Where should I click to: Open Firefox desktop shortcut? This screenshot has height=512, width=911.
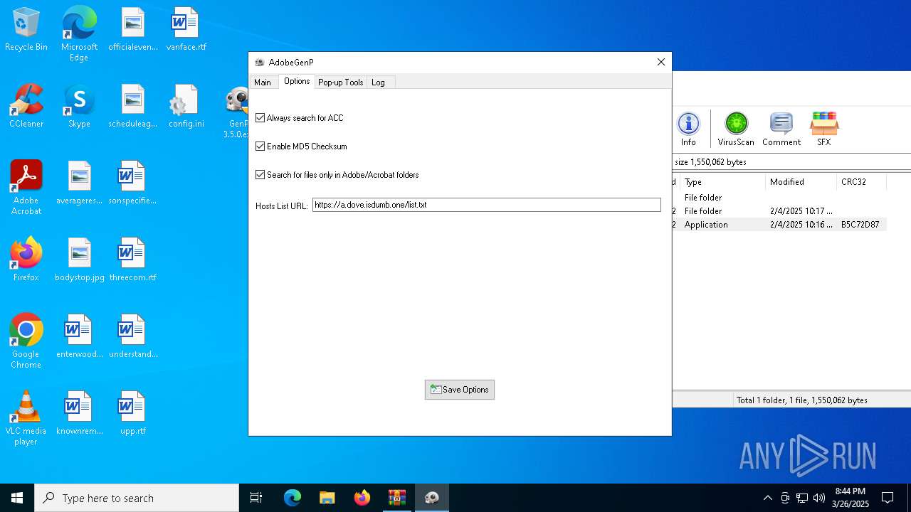pos(26,260)
